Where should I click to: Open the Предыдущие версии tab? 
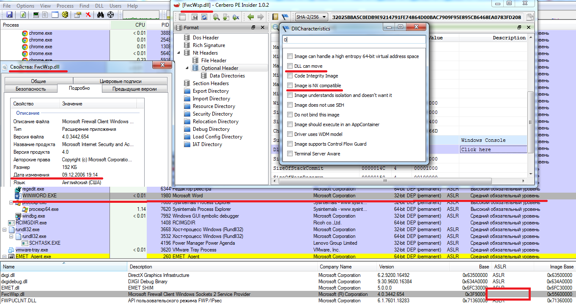tap(134, 89)
